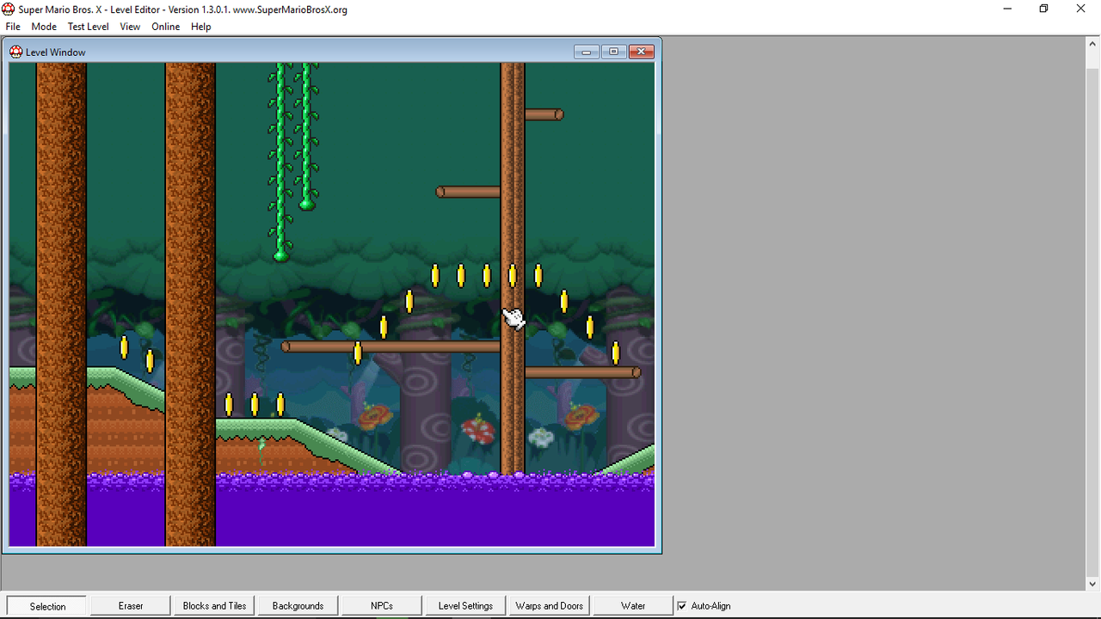Open the Help menu
Screen dimensions: 1101x619
200,27
